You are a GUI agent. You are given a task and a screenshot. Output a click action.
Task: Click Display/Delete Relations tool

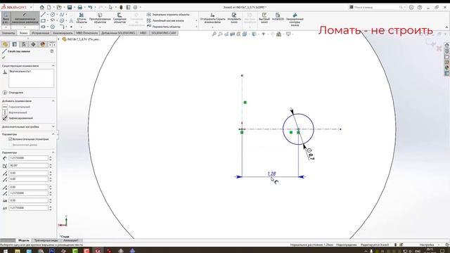coord(212,18)
